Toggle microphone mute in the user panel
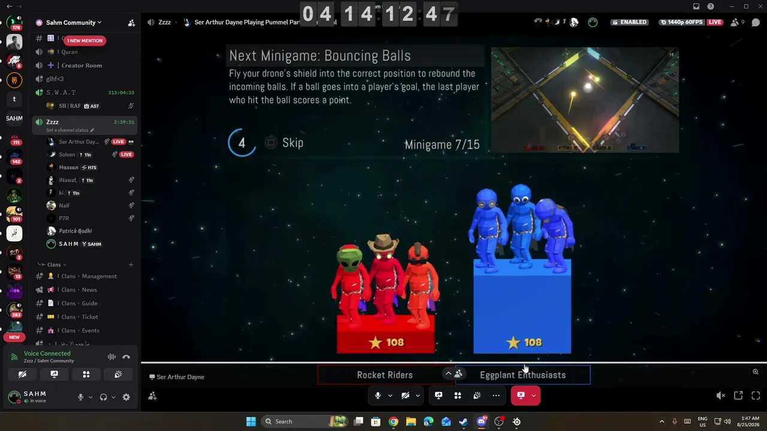 [x=80, y=397]
